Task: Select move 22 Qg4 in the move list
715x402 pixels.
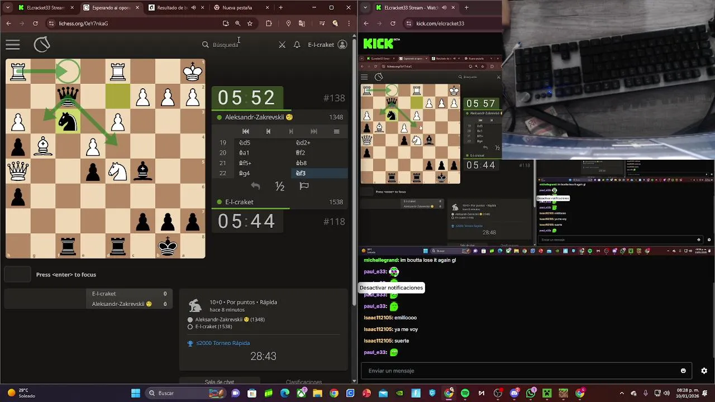Action: pyautogui.click(x=261, y=173)
